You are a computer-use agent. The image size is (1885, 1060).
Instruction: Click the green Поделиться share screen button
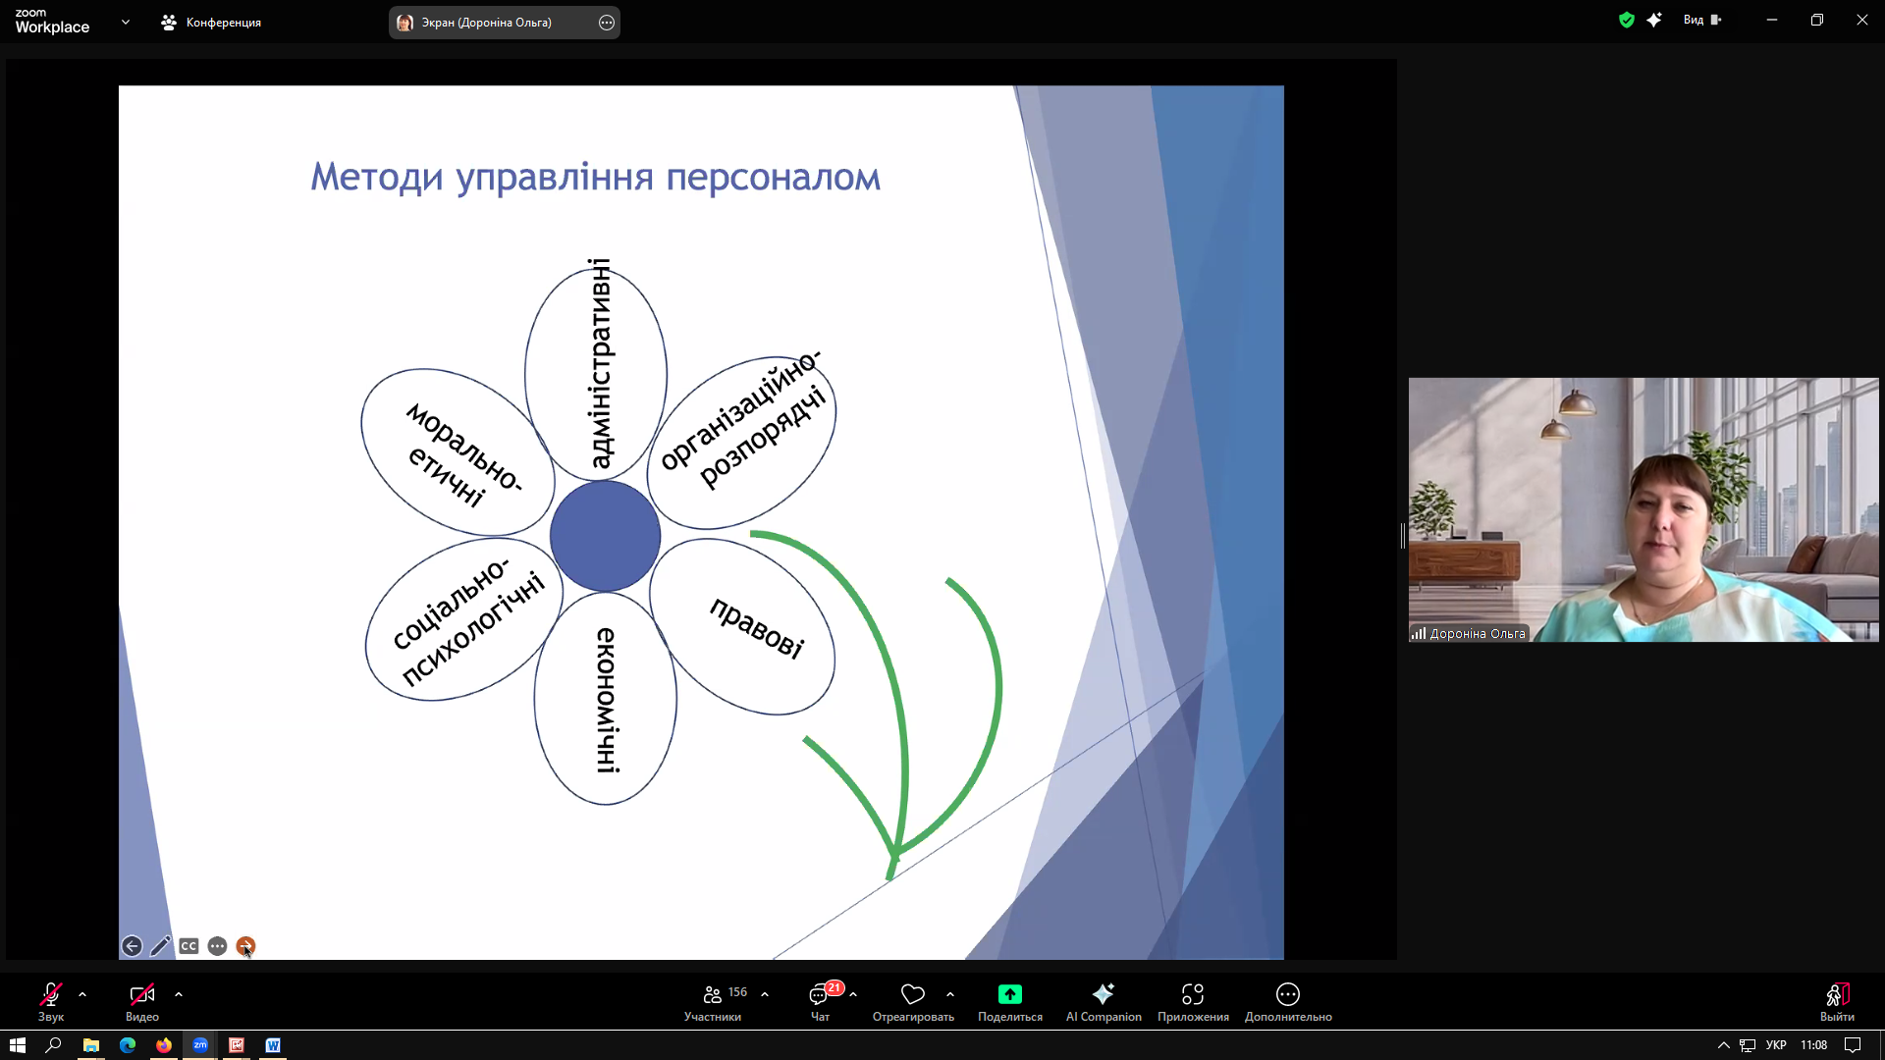[1010, 1001]
